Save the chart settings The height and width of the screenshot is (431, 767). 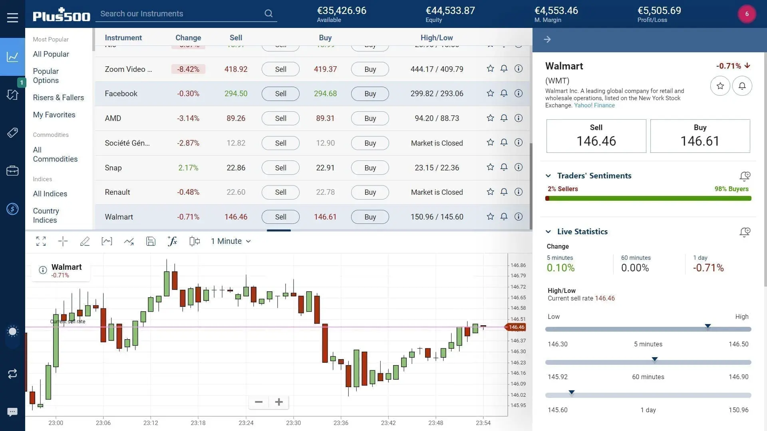tap(151, 241)
